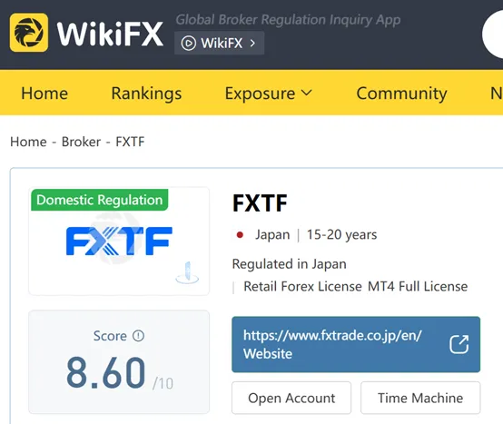Click the Broker breadcrumb link

point(81,142)
